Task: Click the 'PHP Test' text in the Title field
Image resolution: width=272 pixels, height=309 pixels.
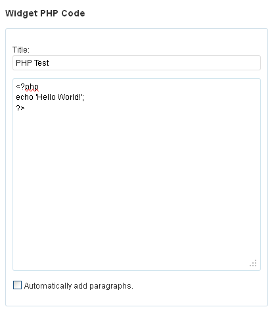Action: (32, 63)
